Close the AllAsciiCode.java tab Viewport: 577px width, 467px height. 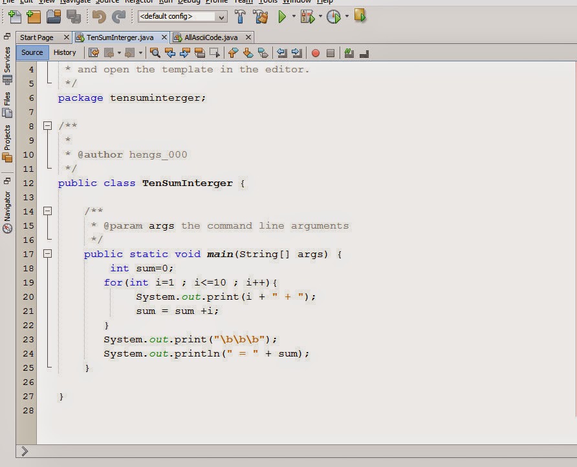tap(248, 37)
